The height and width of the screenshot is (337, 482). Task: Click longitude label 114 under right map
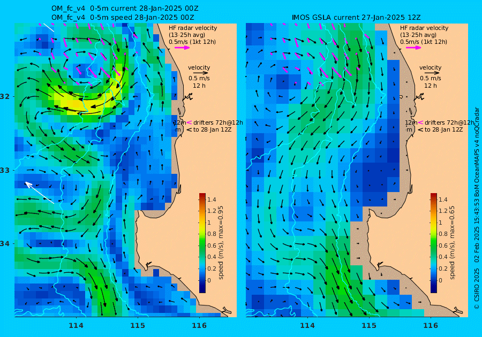[307, 326]
